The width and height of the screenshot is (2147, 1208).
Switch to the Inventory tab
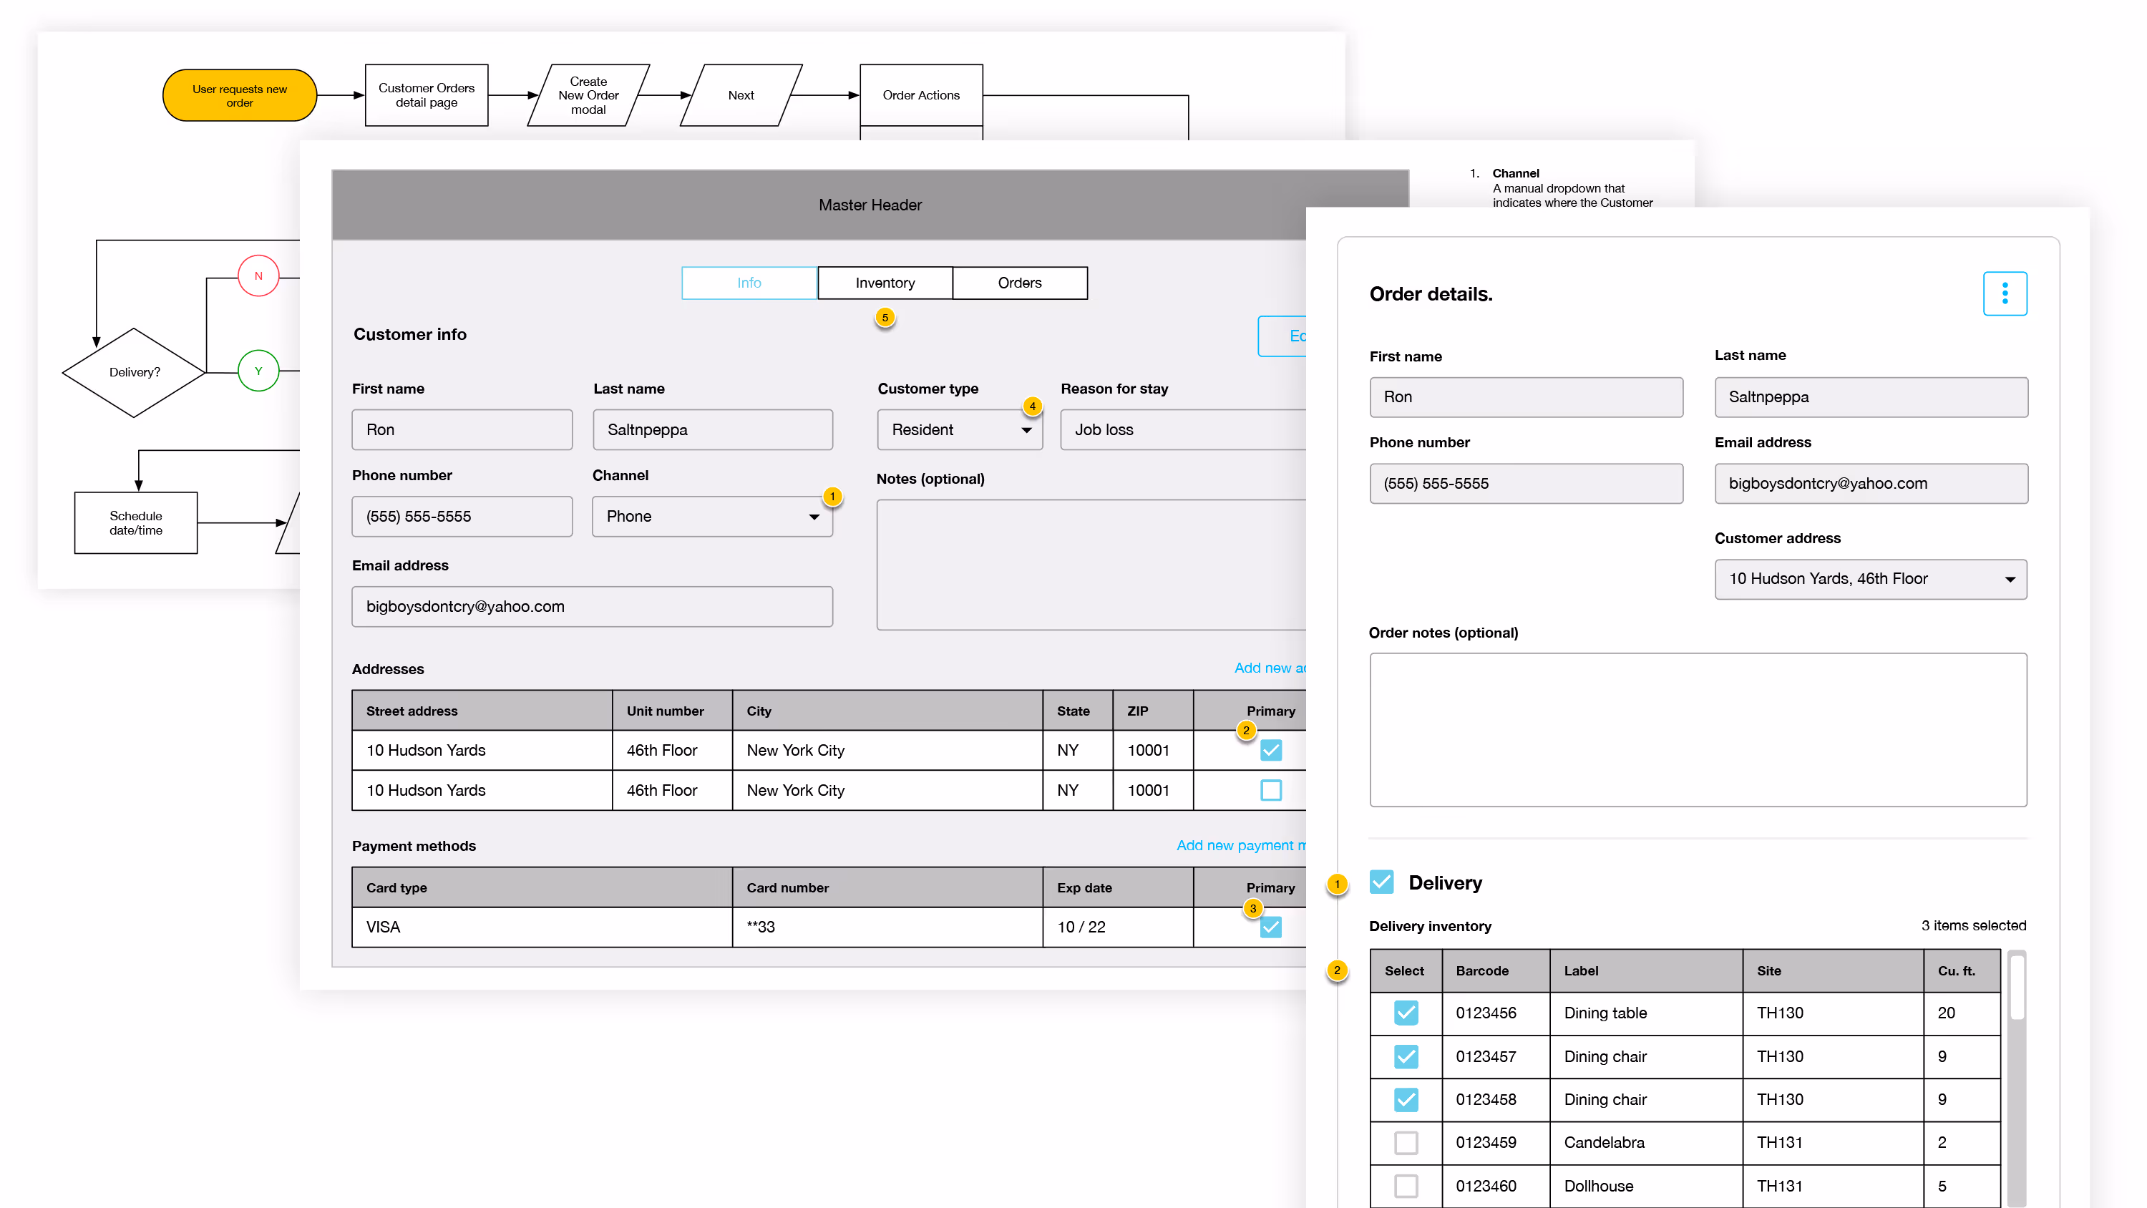(x=885, y=283)
